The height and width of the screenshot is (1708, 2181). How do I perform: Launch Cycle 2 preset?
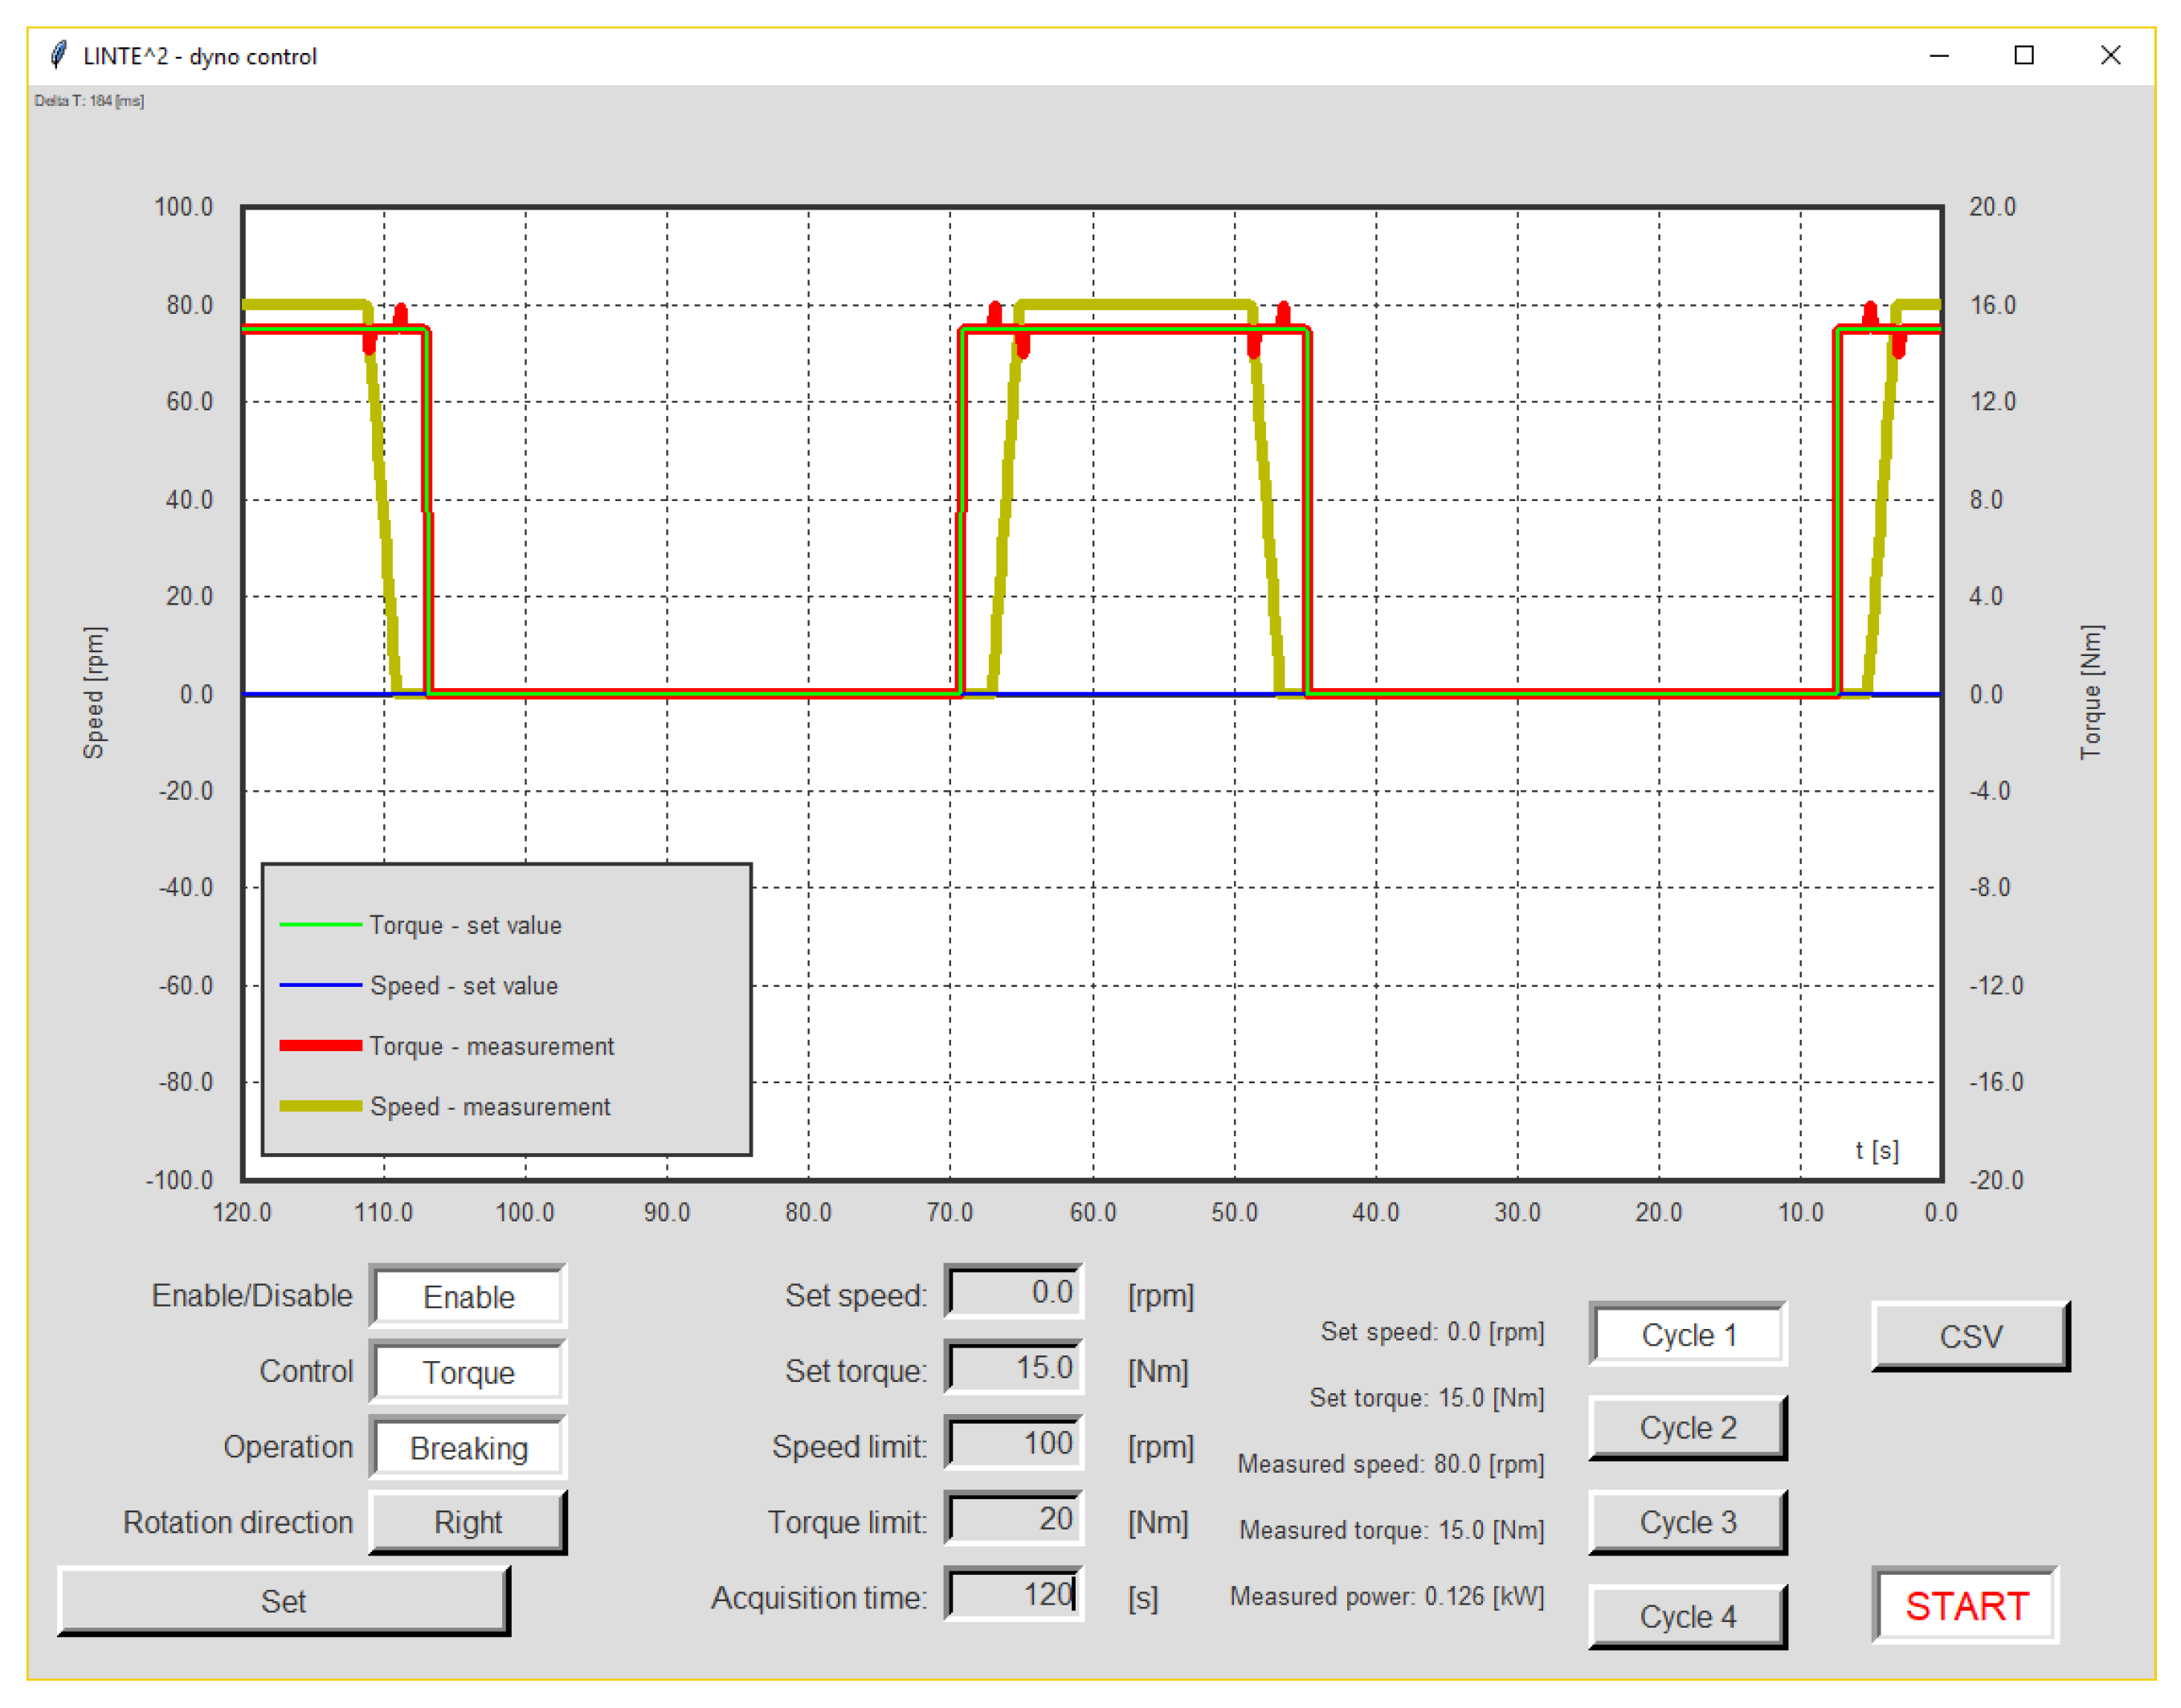[x=1688, y=1428]
